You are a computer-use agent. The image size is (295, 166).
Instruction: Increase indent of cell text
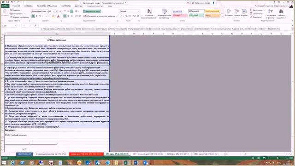(80, 16)
